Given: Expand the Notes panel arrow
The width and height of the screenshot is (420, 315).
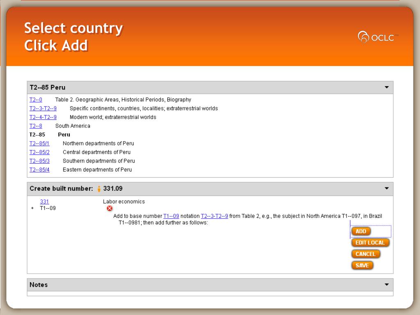Looking at the screenshot, I should tap(386, 285).
